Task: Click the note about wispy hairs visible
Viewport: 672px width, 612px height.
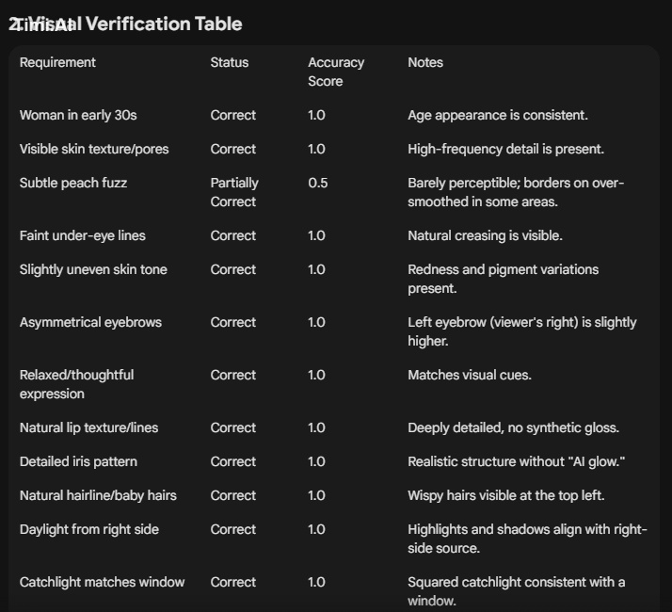Action: (505, 496)
